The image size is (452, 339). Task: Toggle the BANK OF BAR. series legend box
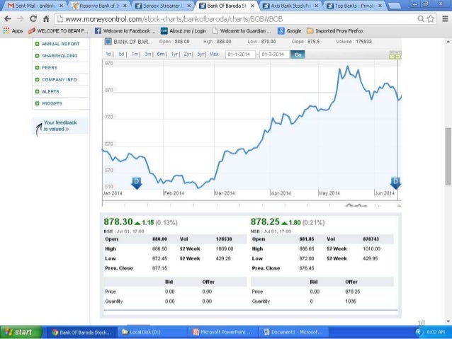click(108, 42)
